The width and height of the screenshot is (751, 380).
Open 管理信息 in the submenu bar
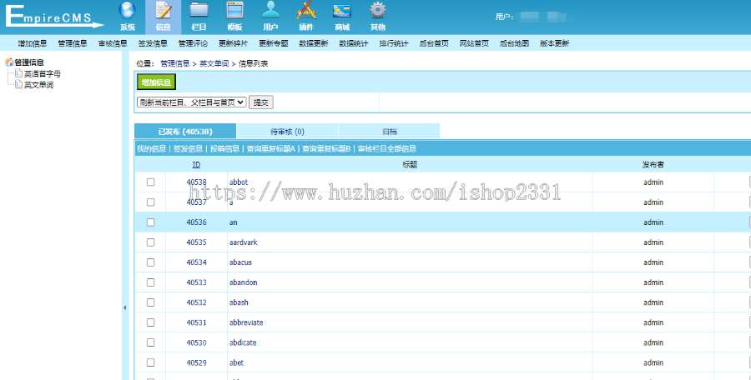(73, 43)
